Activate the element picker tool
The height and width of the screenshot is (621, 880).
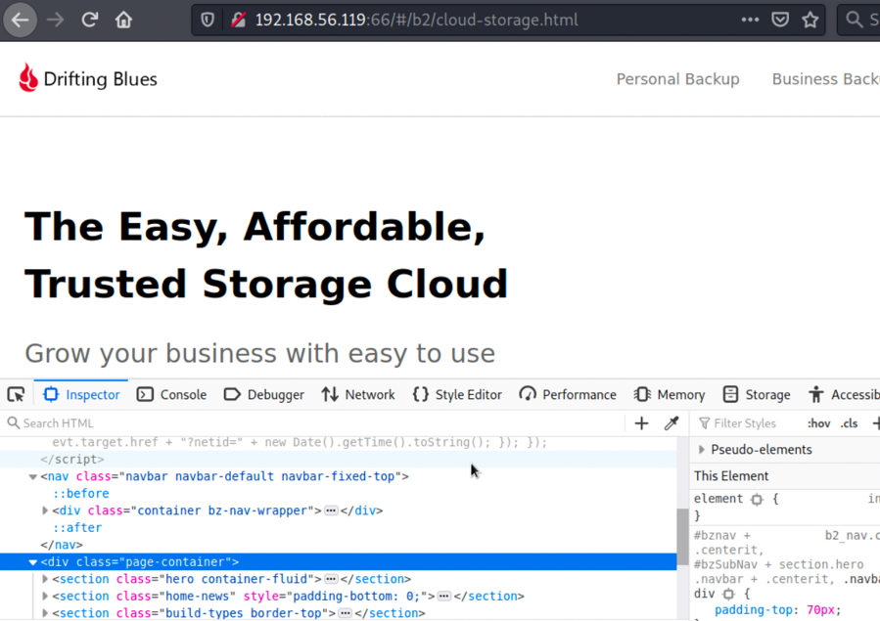tap(17, 394)
